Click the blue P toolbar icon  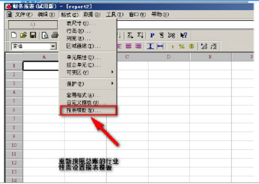click(x=152, y=35)
